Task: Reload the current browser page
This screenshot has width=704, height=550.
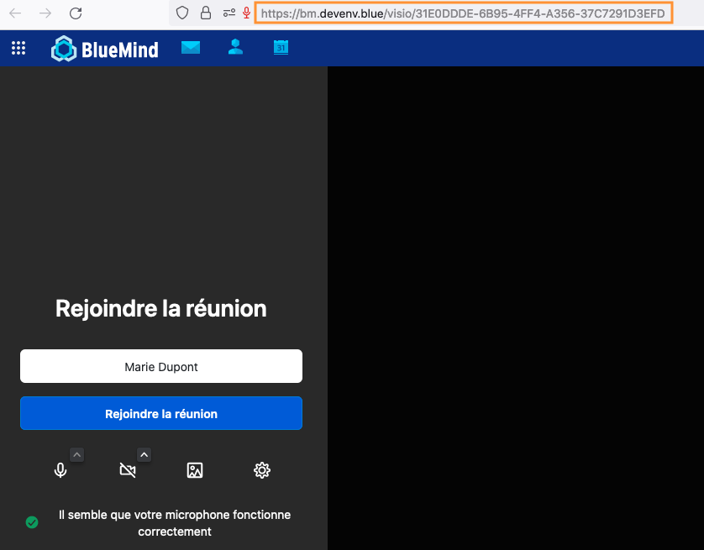Action: pos(76,13)
